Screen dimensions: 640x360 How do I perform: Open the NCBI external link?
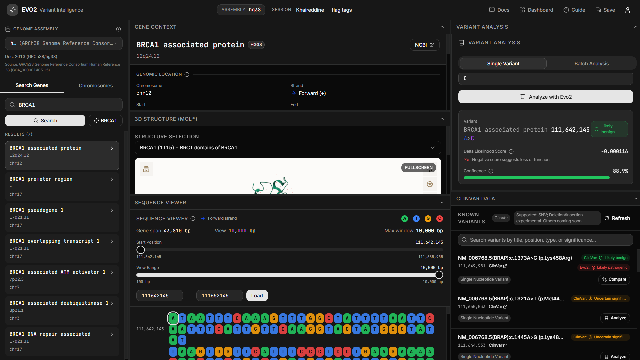tap(424, 45)
